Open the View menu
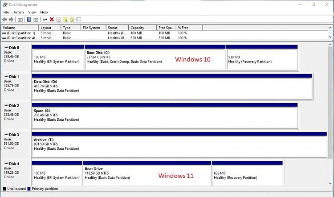The height and width of the screenshot is (197, 334). [x=32, y=12]
